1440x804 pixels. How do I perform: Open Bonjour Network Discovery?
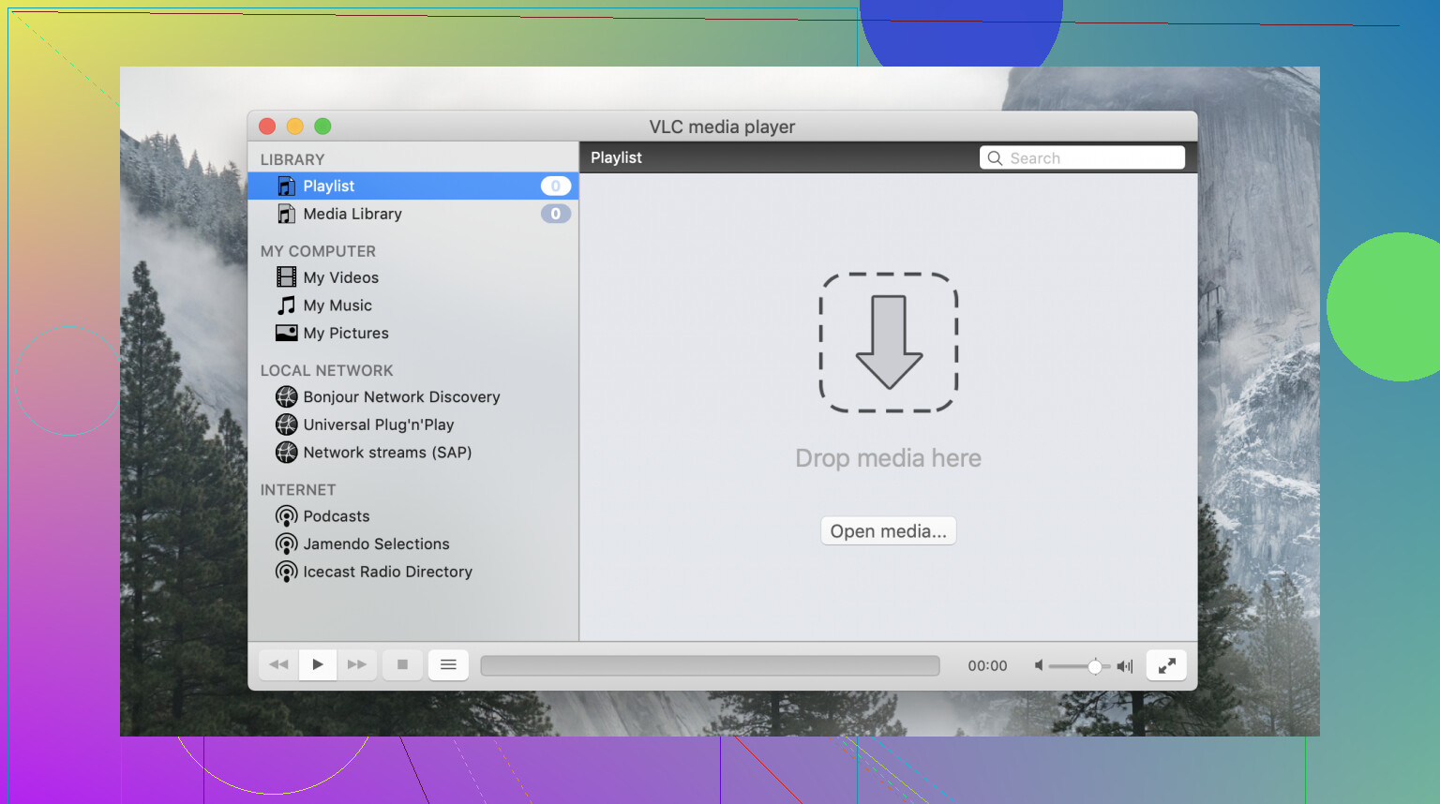[400, 396]
